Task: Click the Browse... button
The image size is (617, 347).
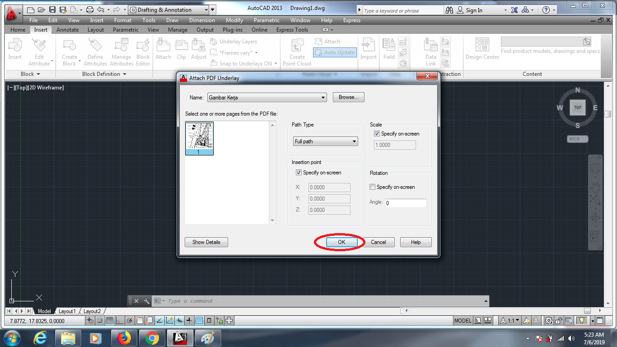Action: [x=349, y=97]
